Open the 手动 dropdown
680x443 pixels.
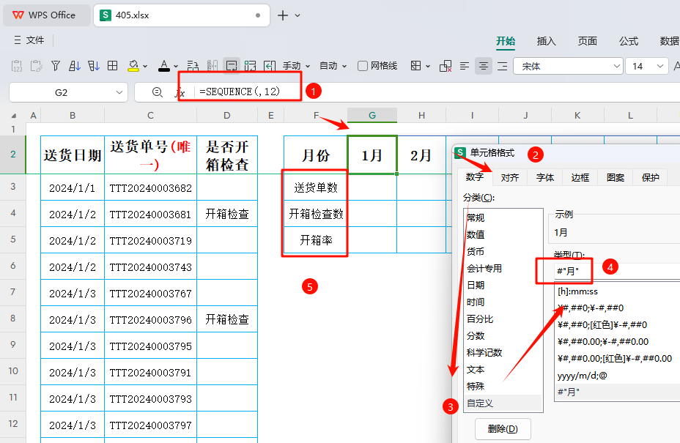pos(296,66)
